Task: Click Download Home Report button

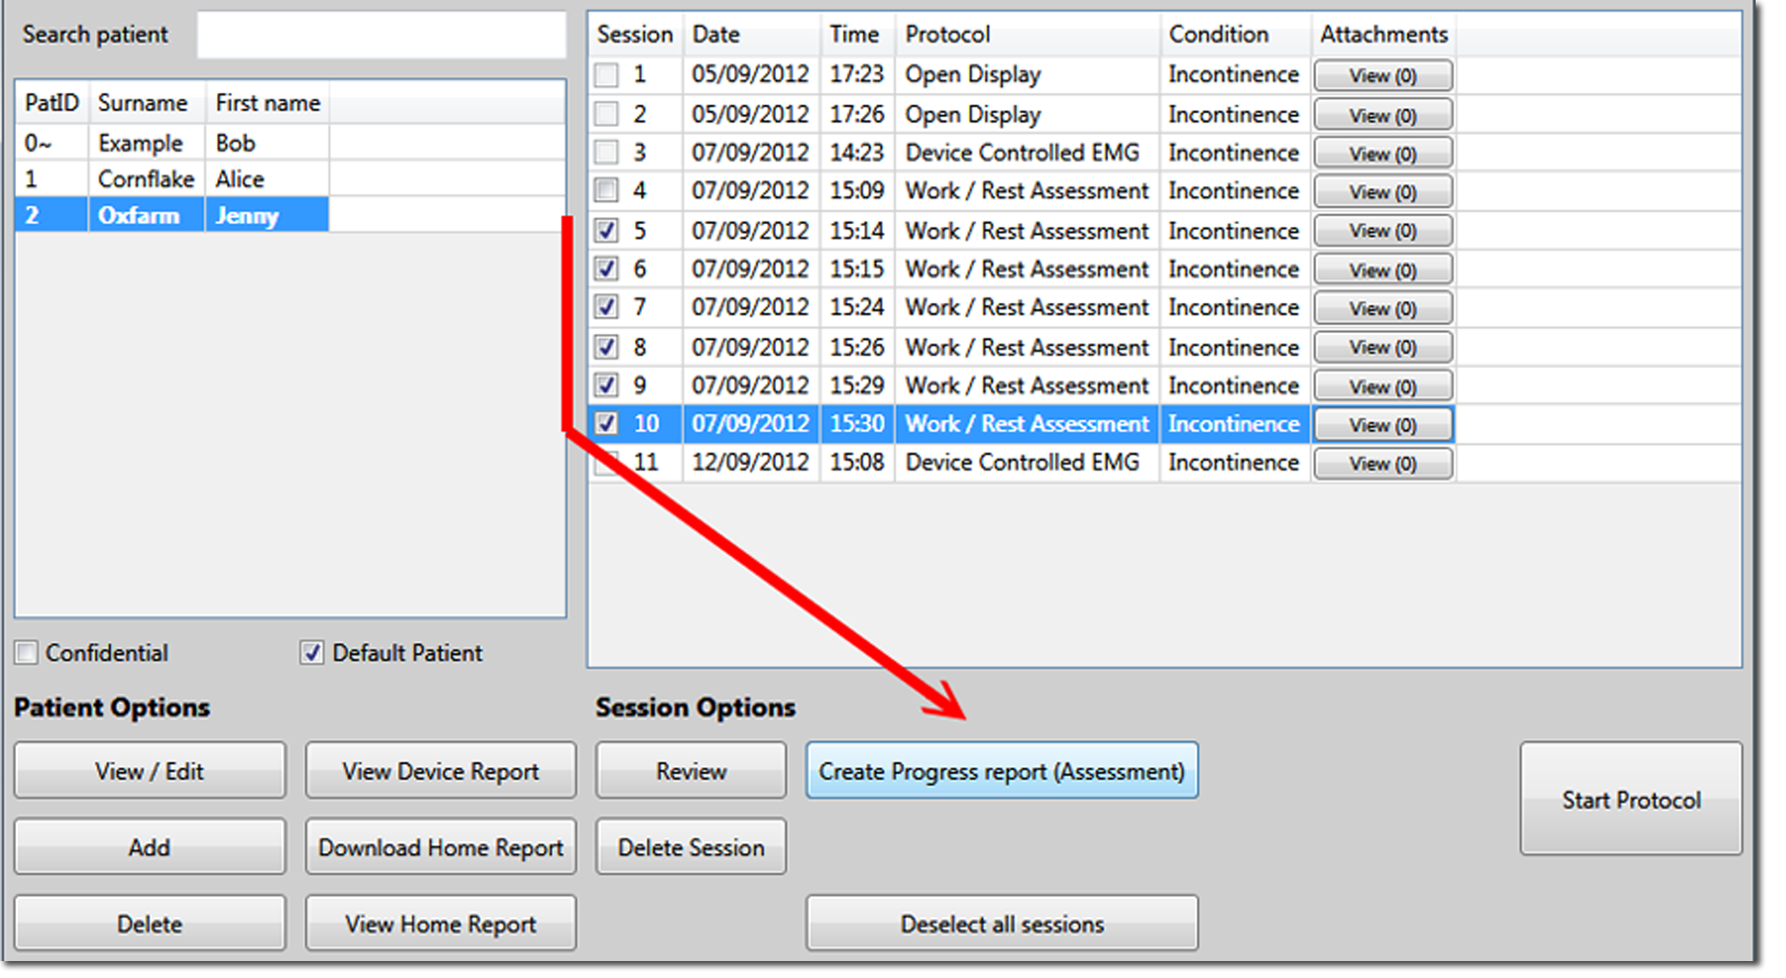Action: click(x=440, y=847)
